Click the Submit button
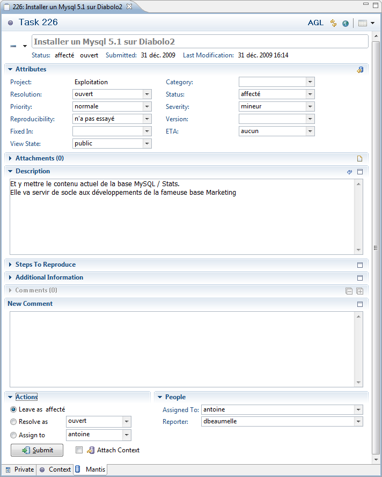The width and height of the screenshot is (382, 477). pos(37,450)
